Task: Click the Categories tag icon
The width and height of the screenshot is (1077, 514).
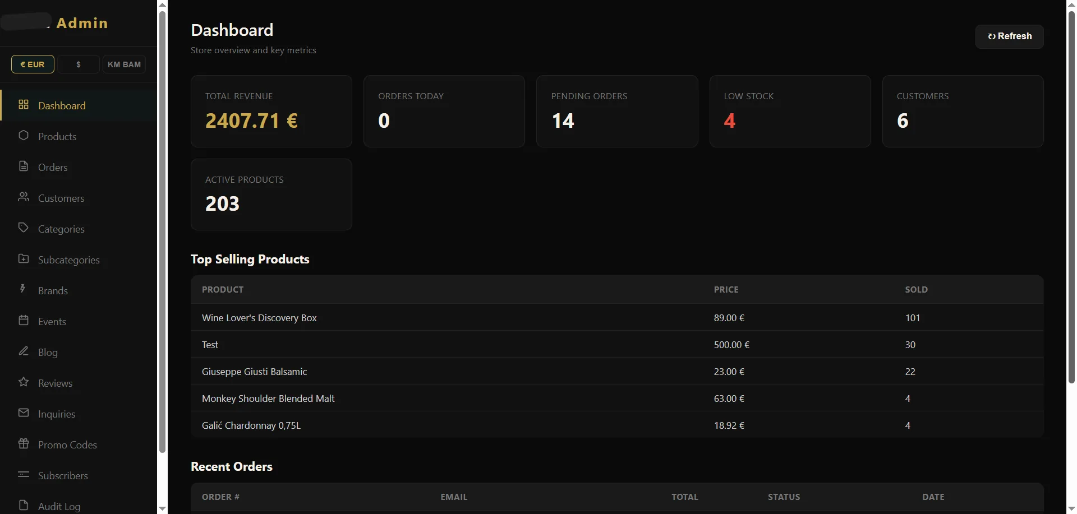Action: click(24, 228)
